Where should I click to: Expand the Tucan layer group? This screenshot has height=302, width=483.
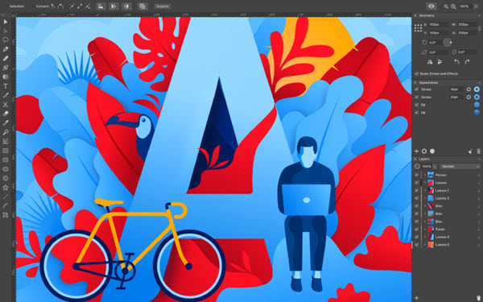tap(425, 230)
